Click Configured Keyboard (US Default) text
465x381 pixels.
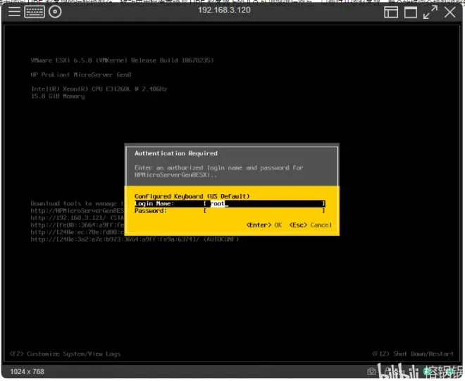(192, 196)
